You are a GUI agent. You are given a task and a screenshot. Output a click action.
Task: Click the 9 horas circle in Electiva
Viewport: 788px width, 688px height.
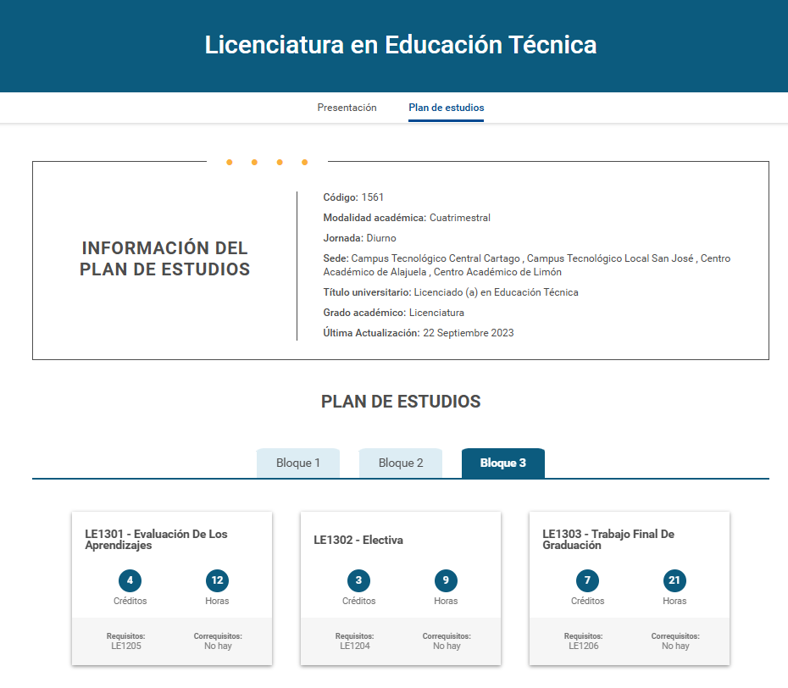tap(446, 581)
